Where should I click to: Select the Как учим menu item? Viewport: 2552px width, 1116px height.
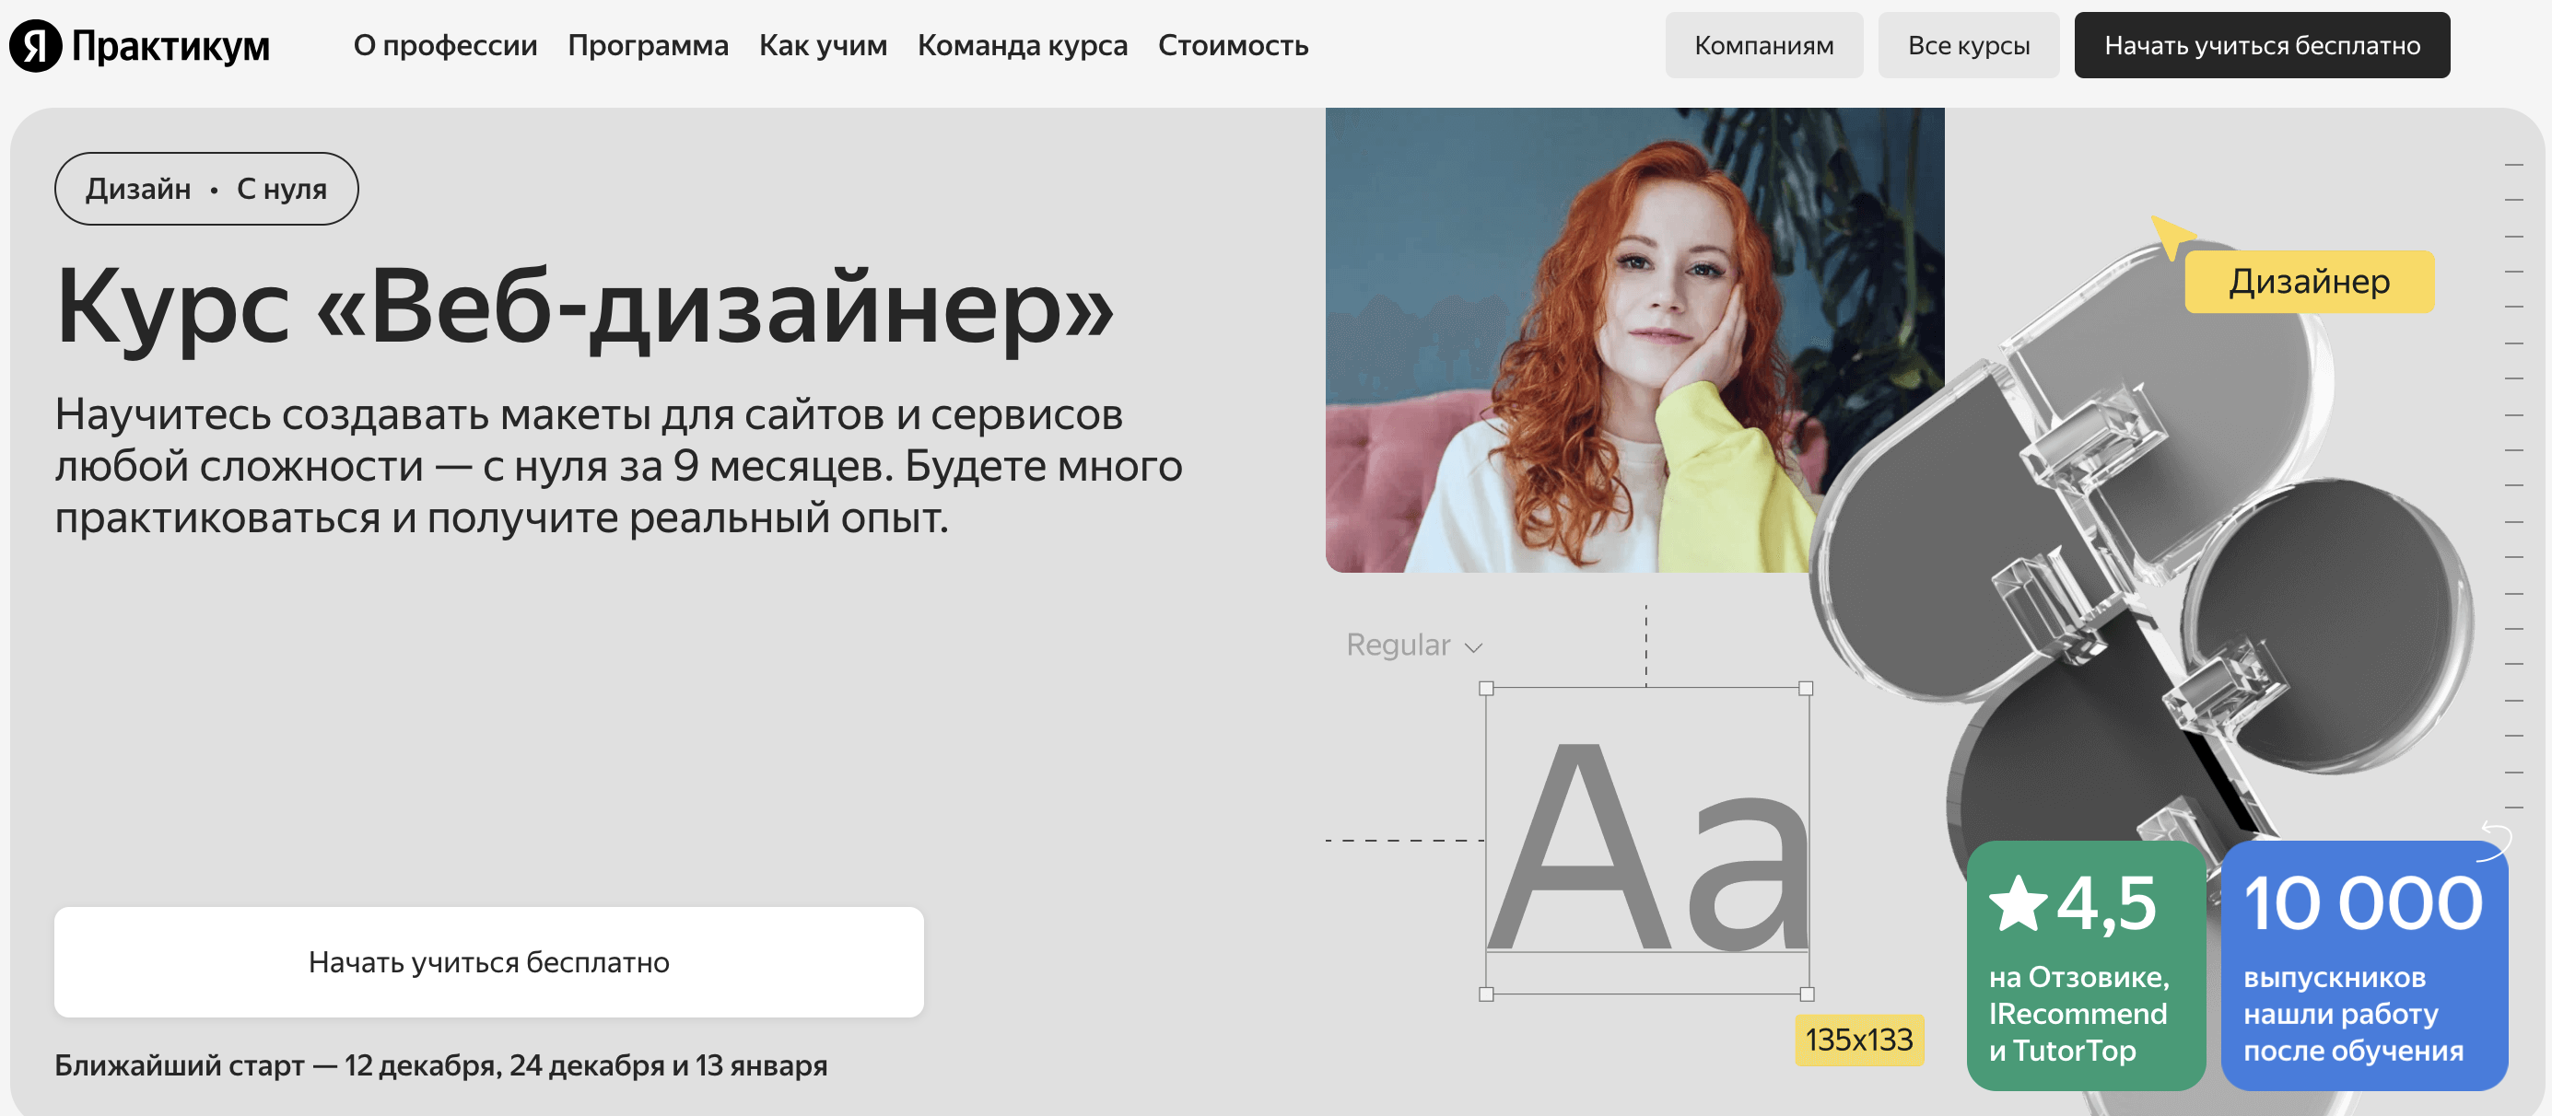tap(823, 45)
